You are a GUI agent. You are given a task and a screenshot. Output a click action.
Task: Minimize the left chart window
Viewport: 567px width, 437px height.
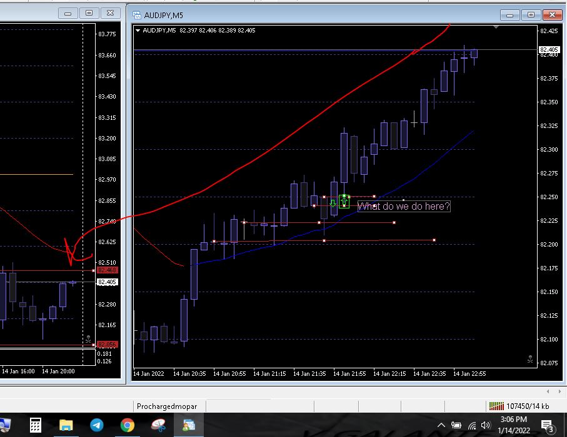click(68, 13)
